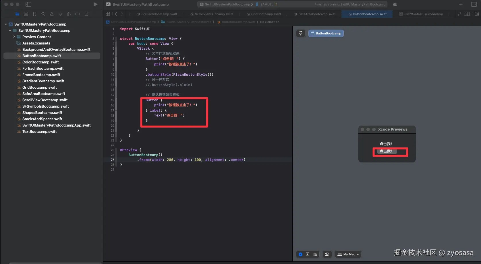The image size is (481, 264).
Task: Open GridBootcamp.swift in the navigator
Action: [x=40, y=87]
